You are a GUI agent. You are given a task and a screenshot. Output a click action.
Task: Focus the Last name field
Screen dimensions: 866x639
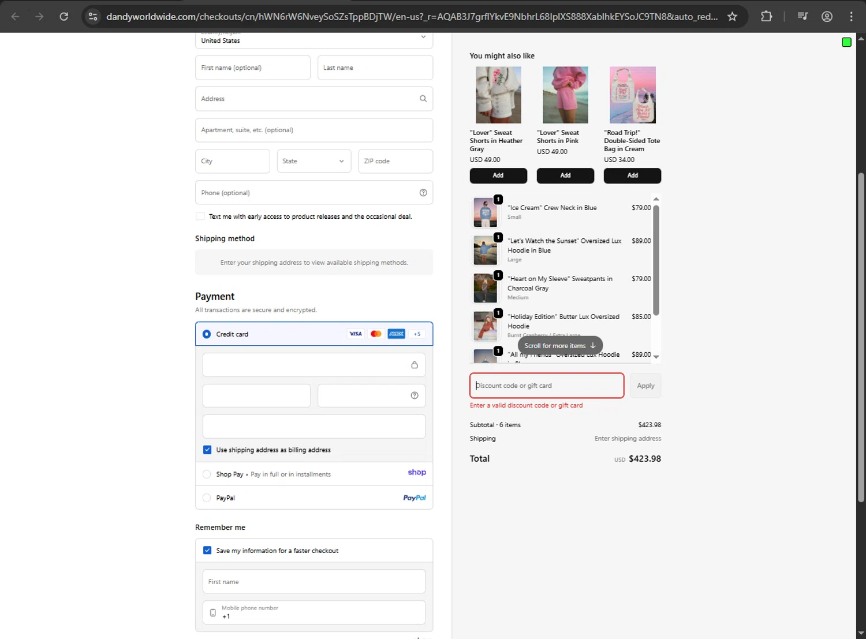[375, 68]
